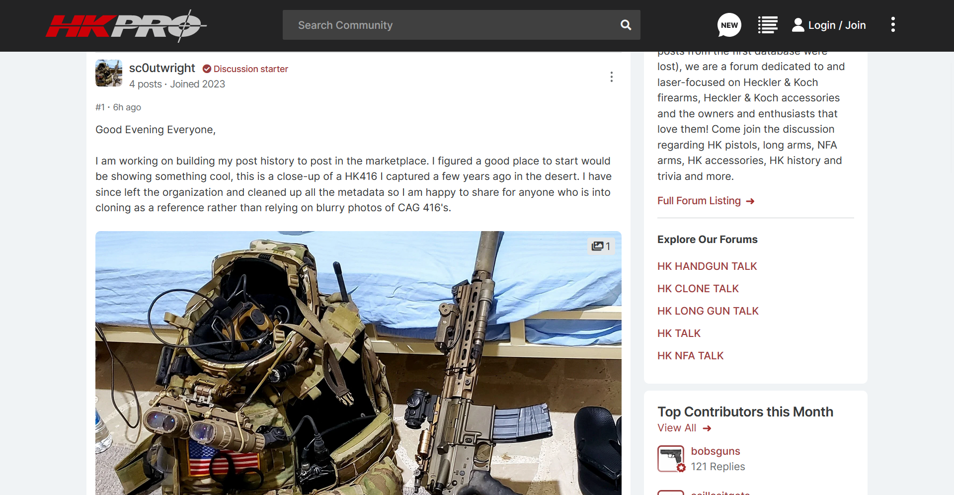Click sc0utwright's avatar image
The width and height of the screenshot is (954, 495).
tap(109, 73)
